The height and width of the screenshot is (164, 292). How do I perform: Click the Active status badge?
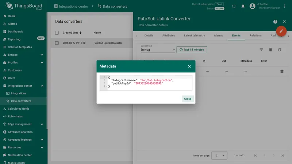coord(219,8)
